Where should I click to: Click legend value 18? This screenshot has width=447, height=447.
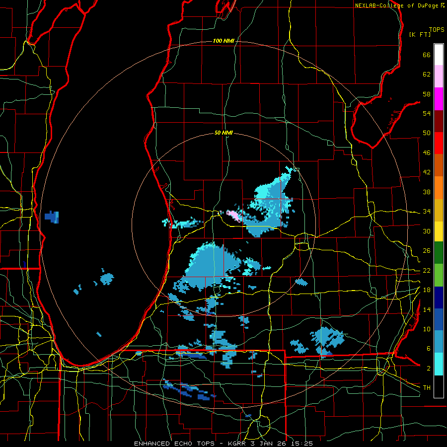427,290
